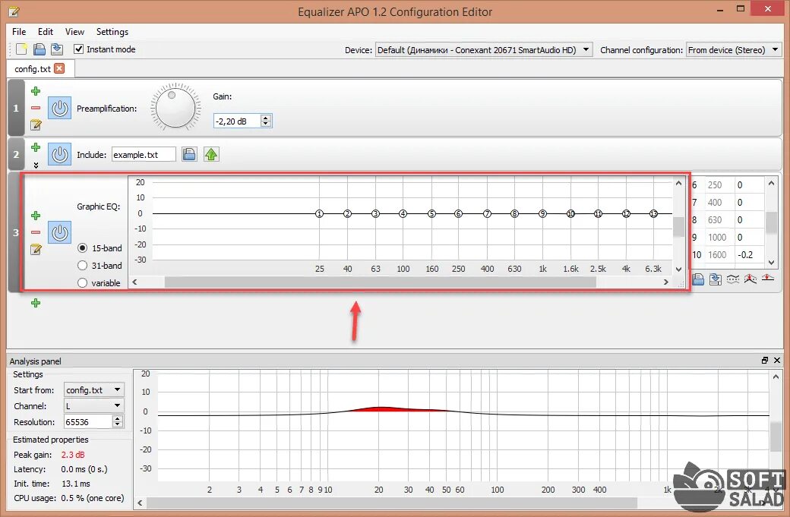
Task: Select EQ band point 1 at 25 Hz
Action: pos(320,213)
